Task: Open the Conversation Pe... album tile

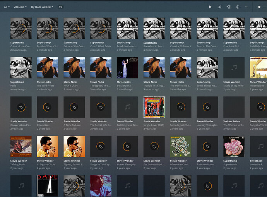Action: (21, 107)
